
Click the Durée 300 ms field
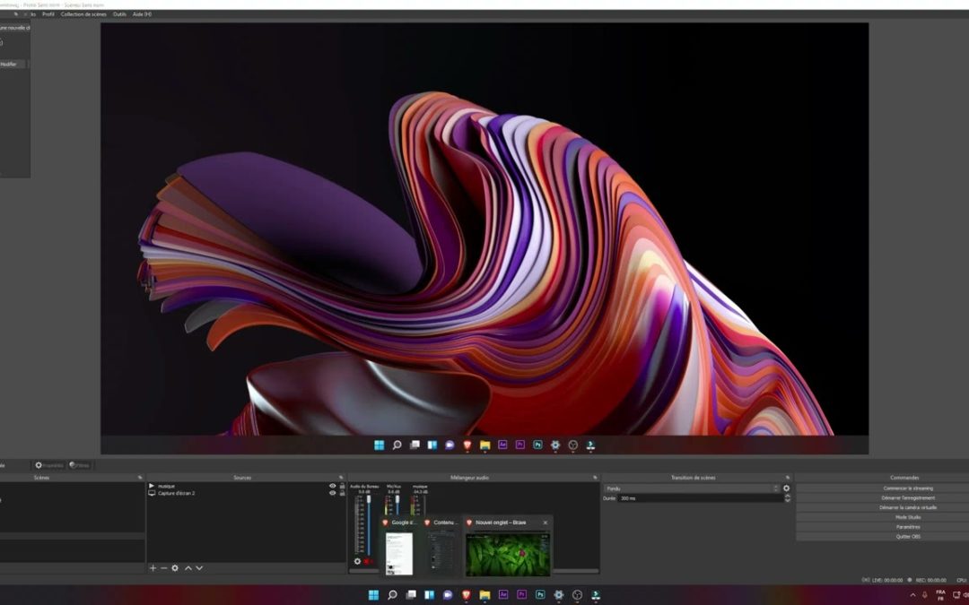click(701, 498)
